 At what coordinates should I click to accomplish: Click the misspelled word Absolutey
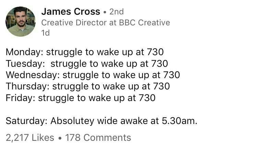(x=72, y=121)
